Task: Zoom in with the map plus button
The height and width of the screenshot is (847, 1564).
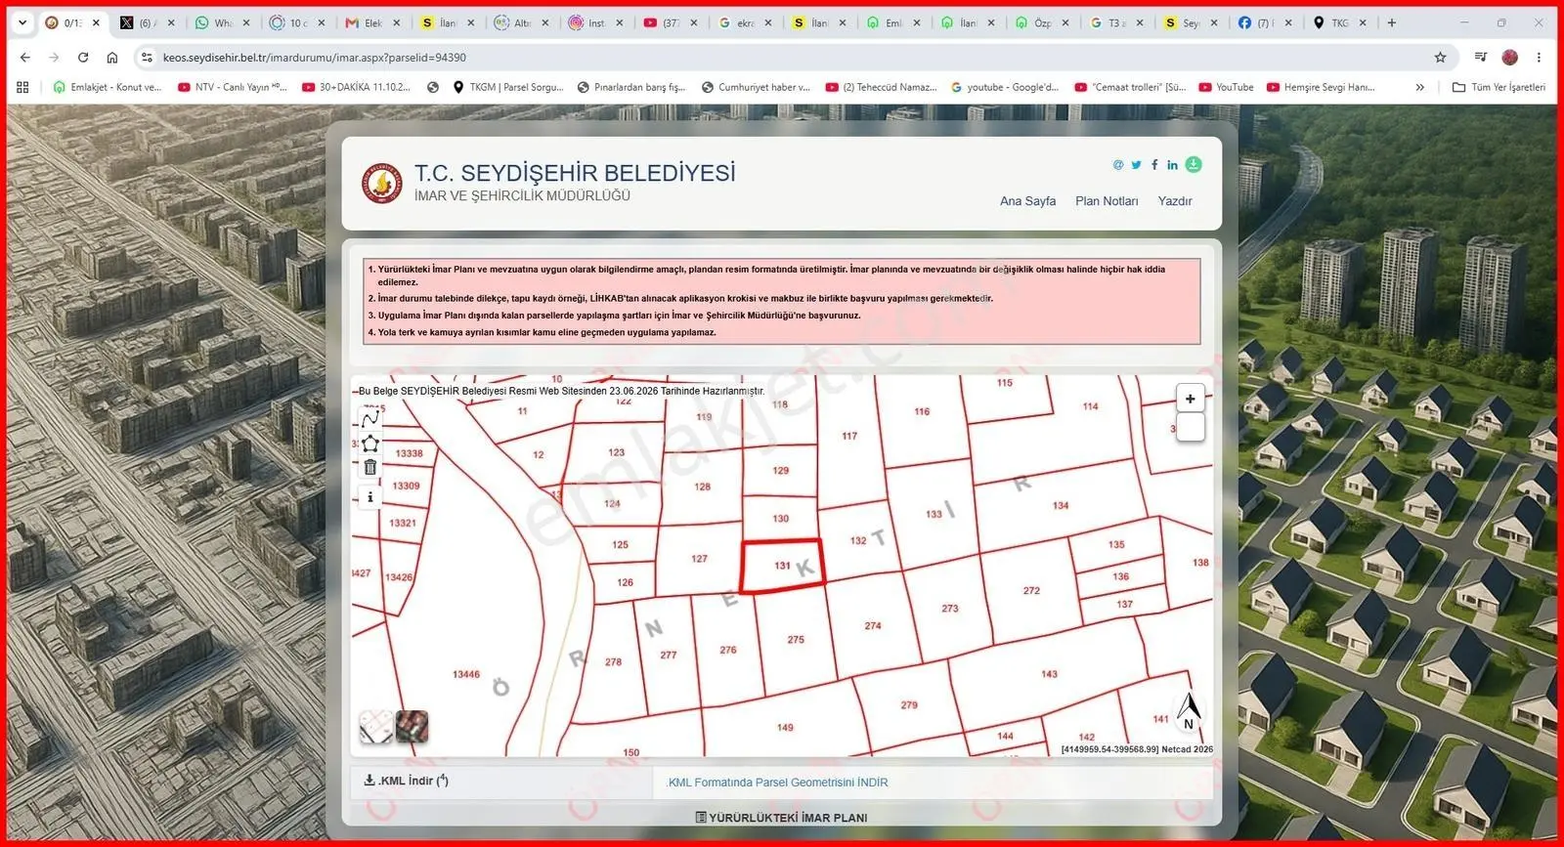Action: click(x=1190, y=399)
